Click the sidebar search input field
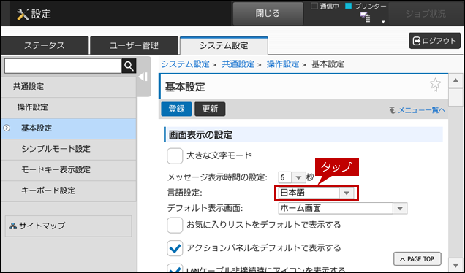This screenshot has height=273, width=465. [63, 66]
